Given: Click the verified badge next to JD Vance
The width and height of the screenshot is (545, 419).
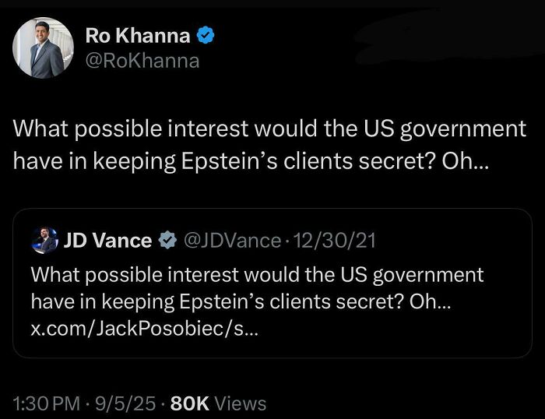Looking at the screenshot, I should coord(167,241).
